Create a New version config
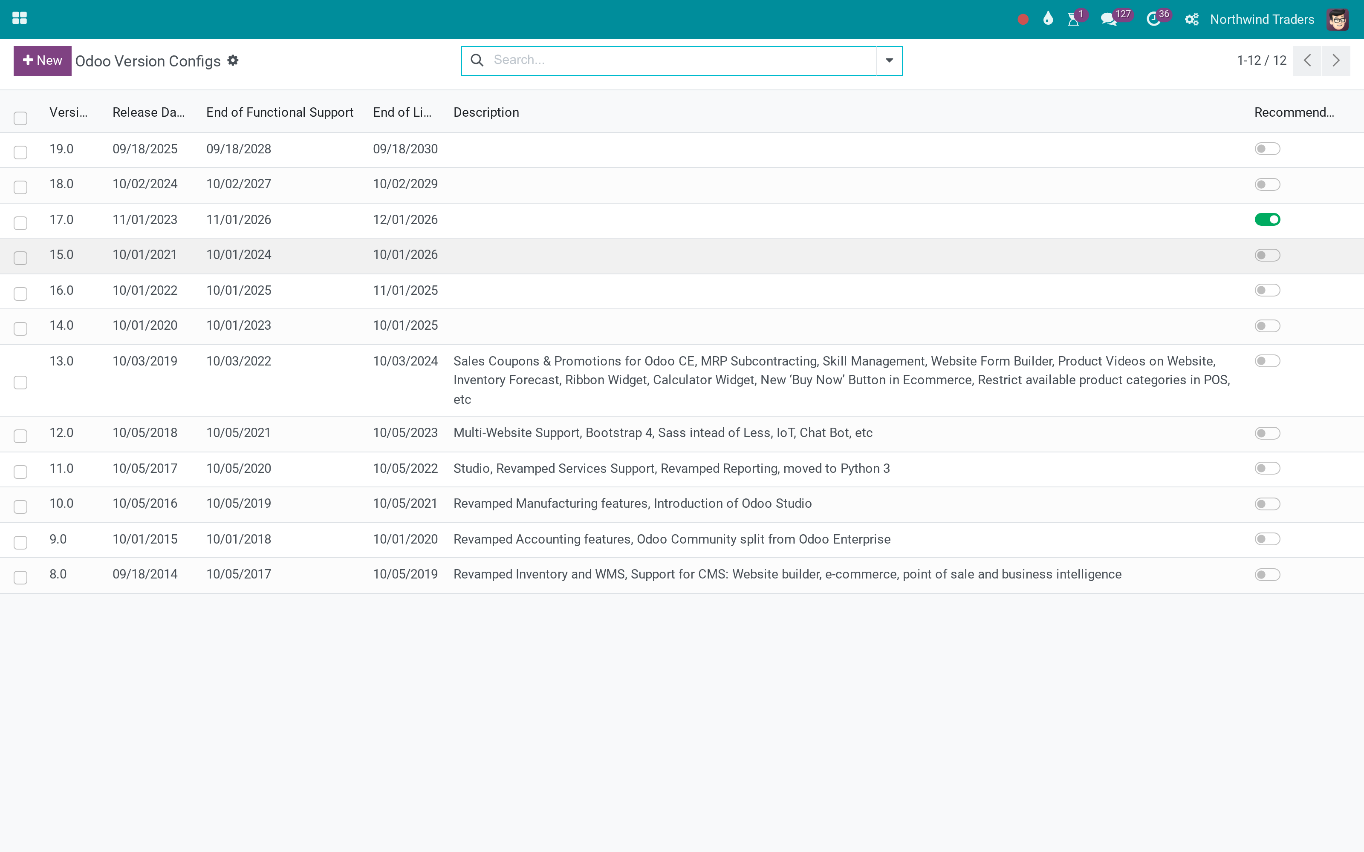The image size is (1364, 852). point(42,60)
